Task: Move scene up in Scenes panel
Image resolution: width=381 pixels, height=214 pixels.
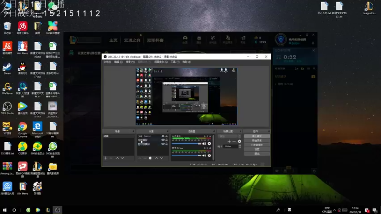Action: (x=117, y=158)
